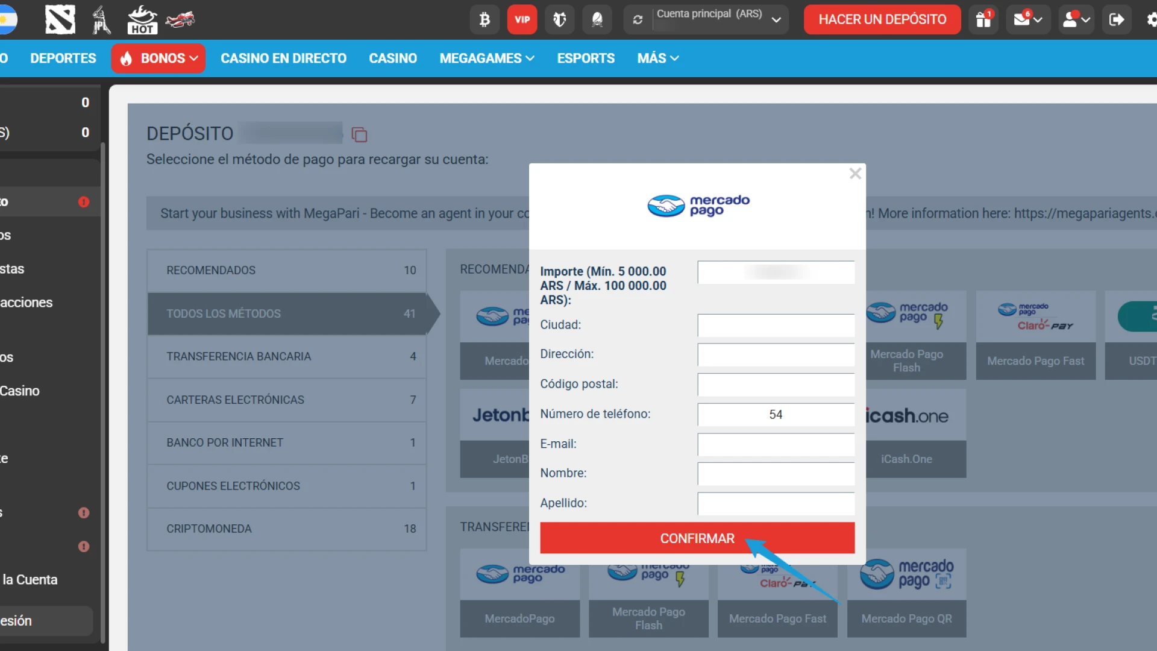Image resolution: width=1157 pixels, height=651 pixels.
Task: Open the user profile menu
Action: pyautogui.click(x=1076, y=19)
